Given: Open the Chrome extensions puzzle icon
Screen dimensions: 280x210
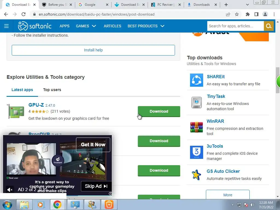Looking at the screenshot, I should coord(248,14).
